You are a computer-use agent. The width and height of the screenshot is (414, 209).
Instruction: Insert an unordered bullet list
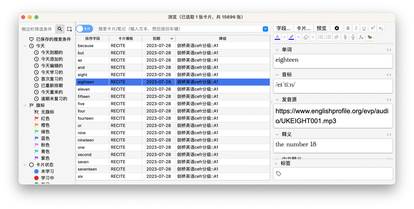pyautogui.click(x=320, y=37)
